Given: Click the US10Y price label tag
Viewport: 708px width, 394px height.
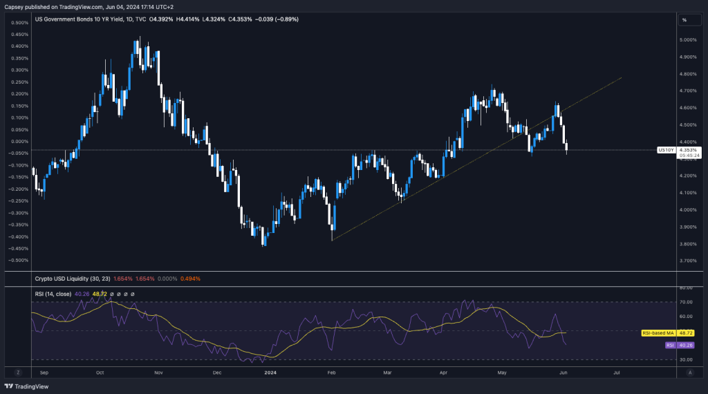Looking at the screenshot, I should (666, 149).
